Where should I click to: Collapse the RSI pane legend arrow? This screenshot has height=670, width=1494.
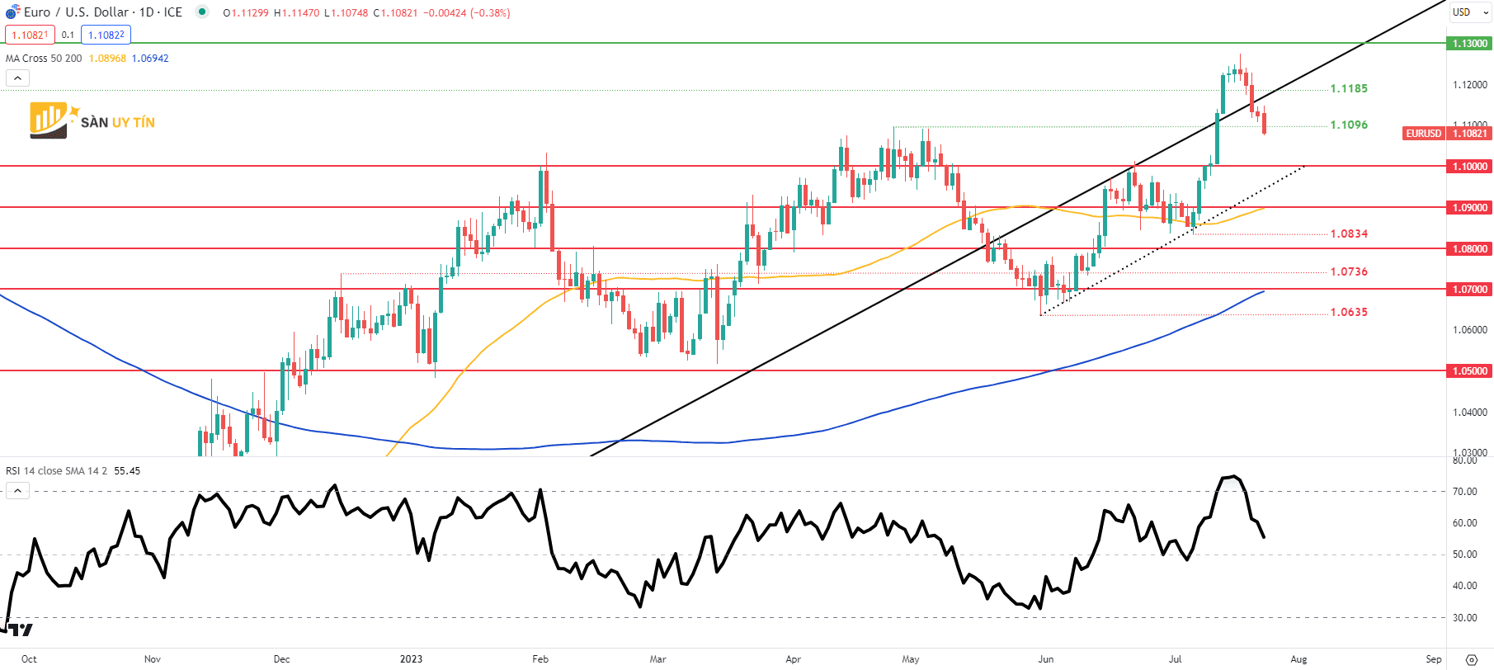[17, 491]
